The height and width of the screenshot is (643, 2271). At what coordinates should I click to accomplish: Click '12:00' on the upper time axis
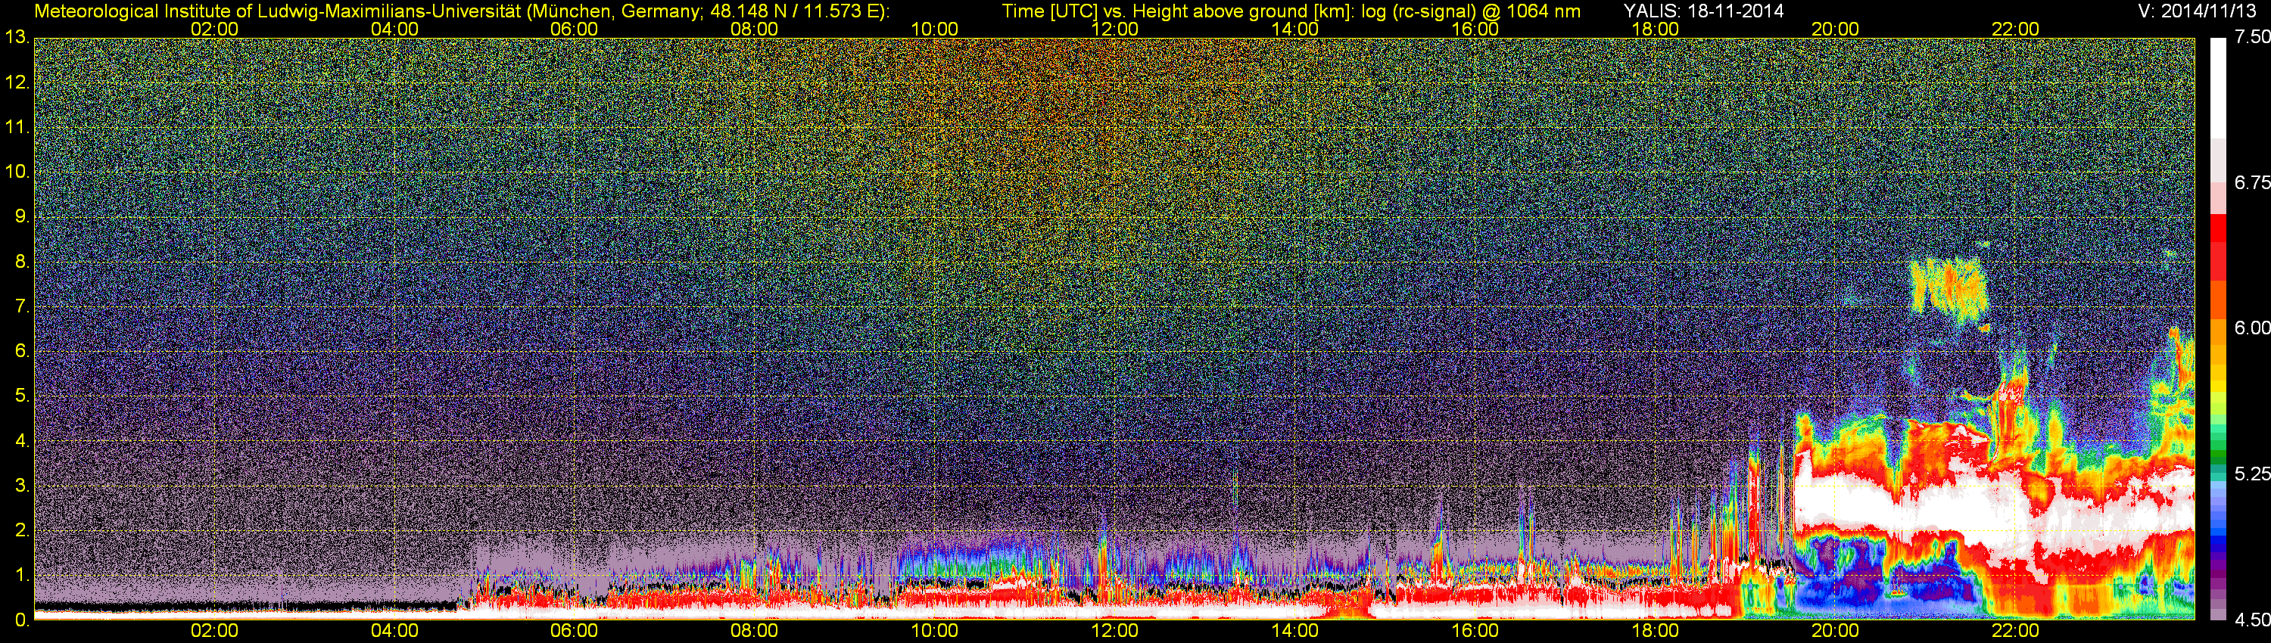pyautogui.click(x=1114, y=29)
